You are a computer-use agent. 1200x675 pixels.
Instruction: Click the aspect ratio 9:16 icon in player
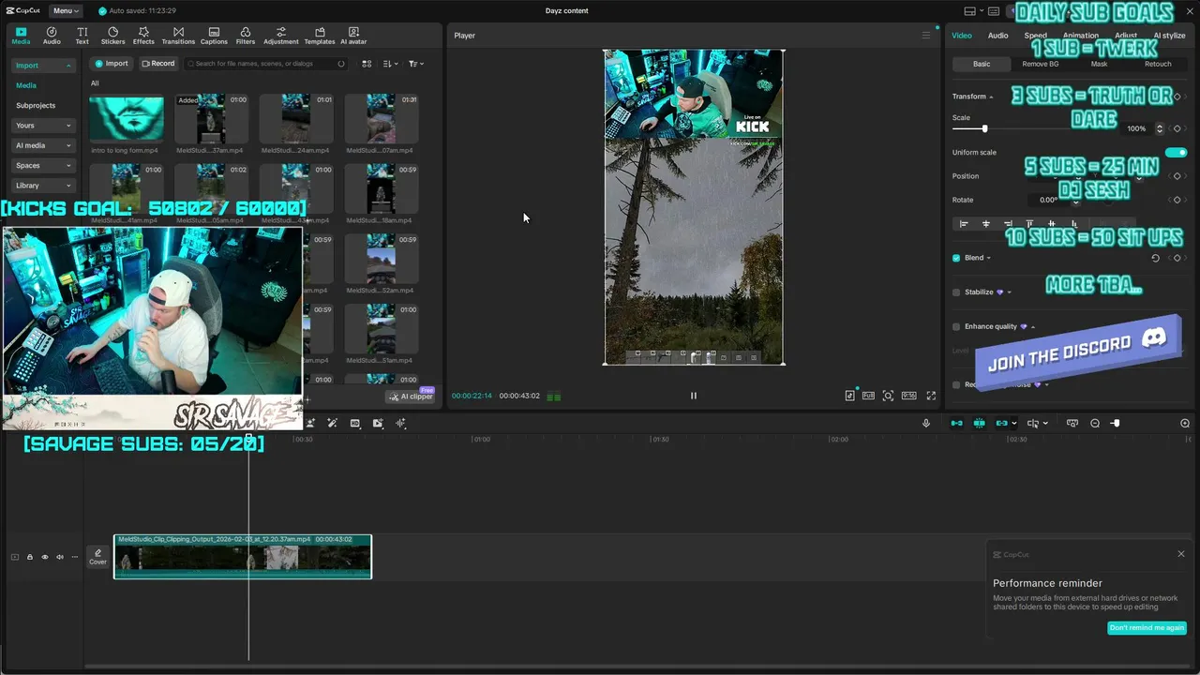pos(908,396)
